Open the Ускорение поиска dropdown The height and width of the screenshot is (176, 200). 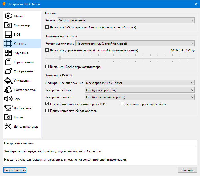coord(140,97)
